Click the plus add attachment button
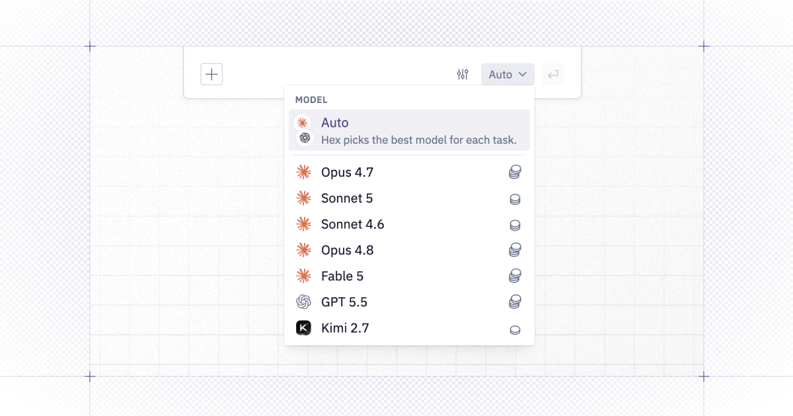Viewport: 793px width, 416px height. 211,75
